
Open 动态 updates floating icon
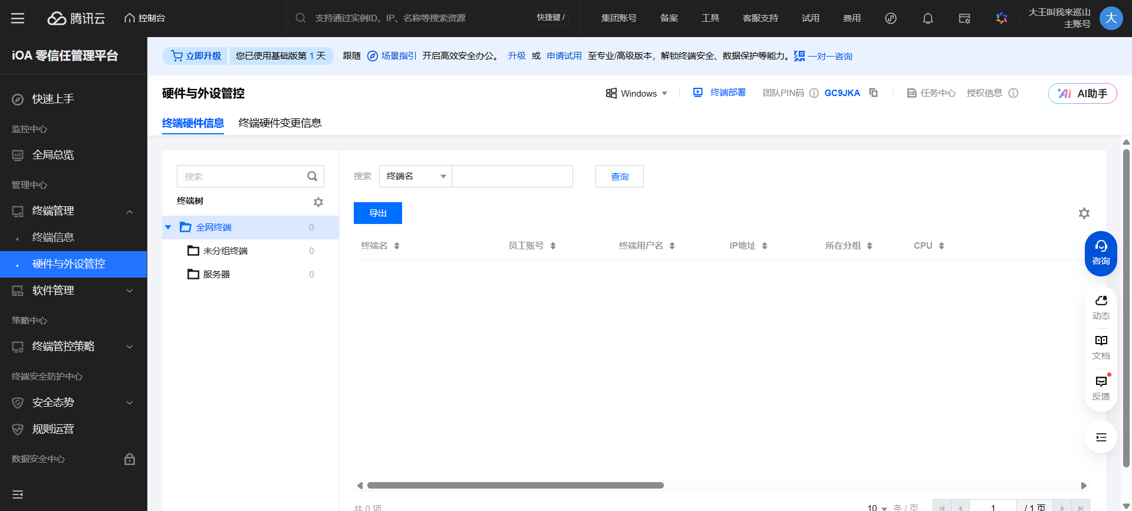pos(1101,308)
